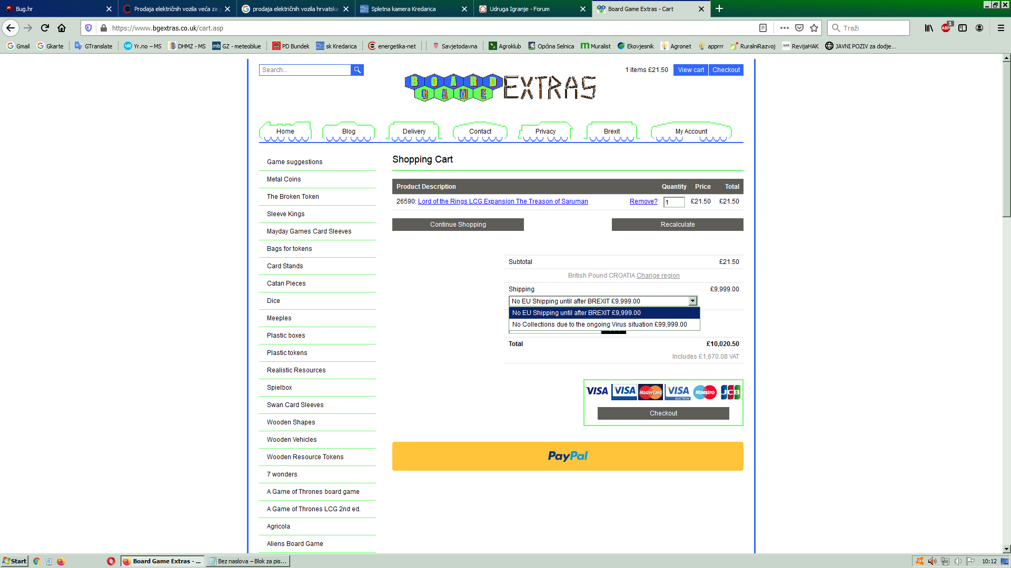Click the Firefox Traži search box
The height and width of the screenshot is (568, 1011).
point(869,28)
